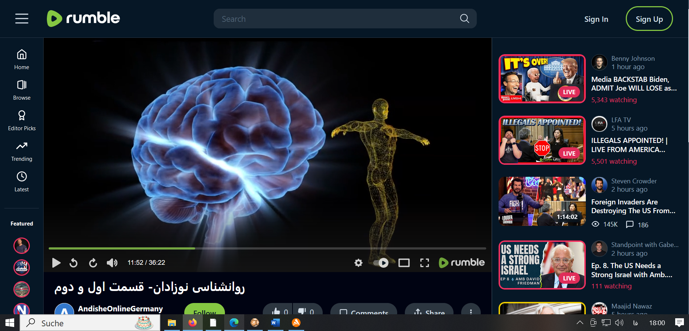Open the Steven Crowder video thumbnail
The image size is (689, 331).
point(542,201)
